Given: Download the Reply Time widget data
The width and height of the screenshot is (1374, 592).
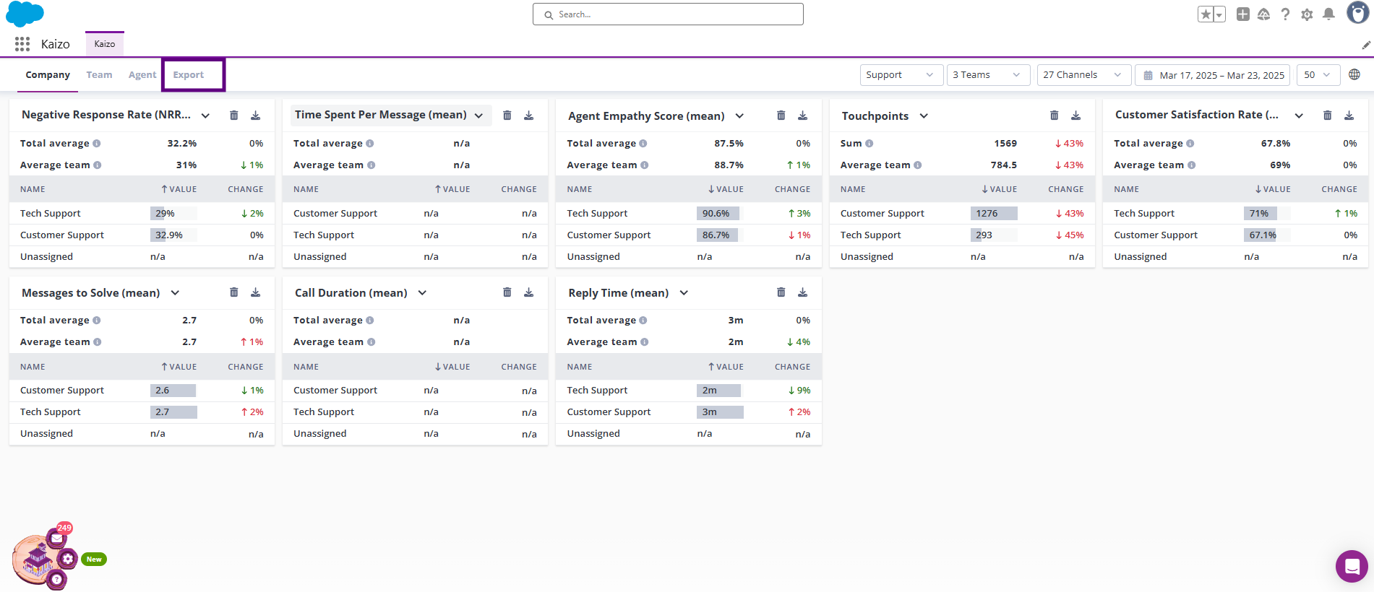Looking at the screenshot, I should click(802, 292).
